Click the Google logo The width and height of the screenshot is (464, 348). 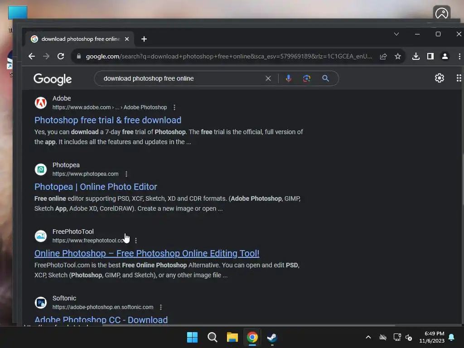53,79
